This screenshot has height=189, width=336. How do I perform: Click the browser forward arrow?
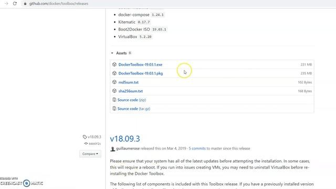(x=6, y=4)
